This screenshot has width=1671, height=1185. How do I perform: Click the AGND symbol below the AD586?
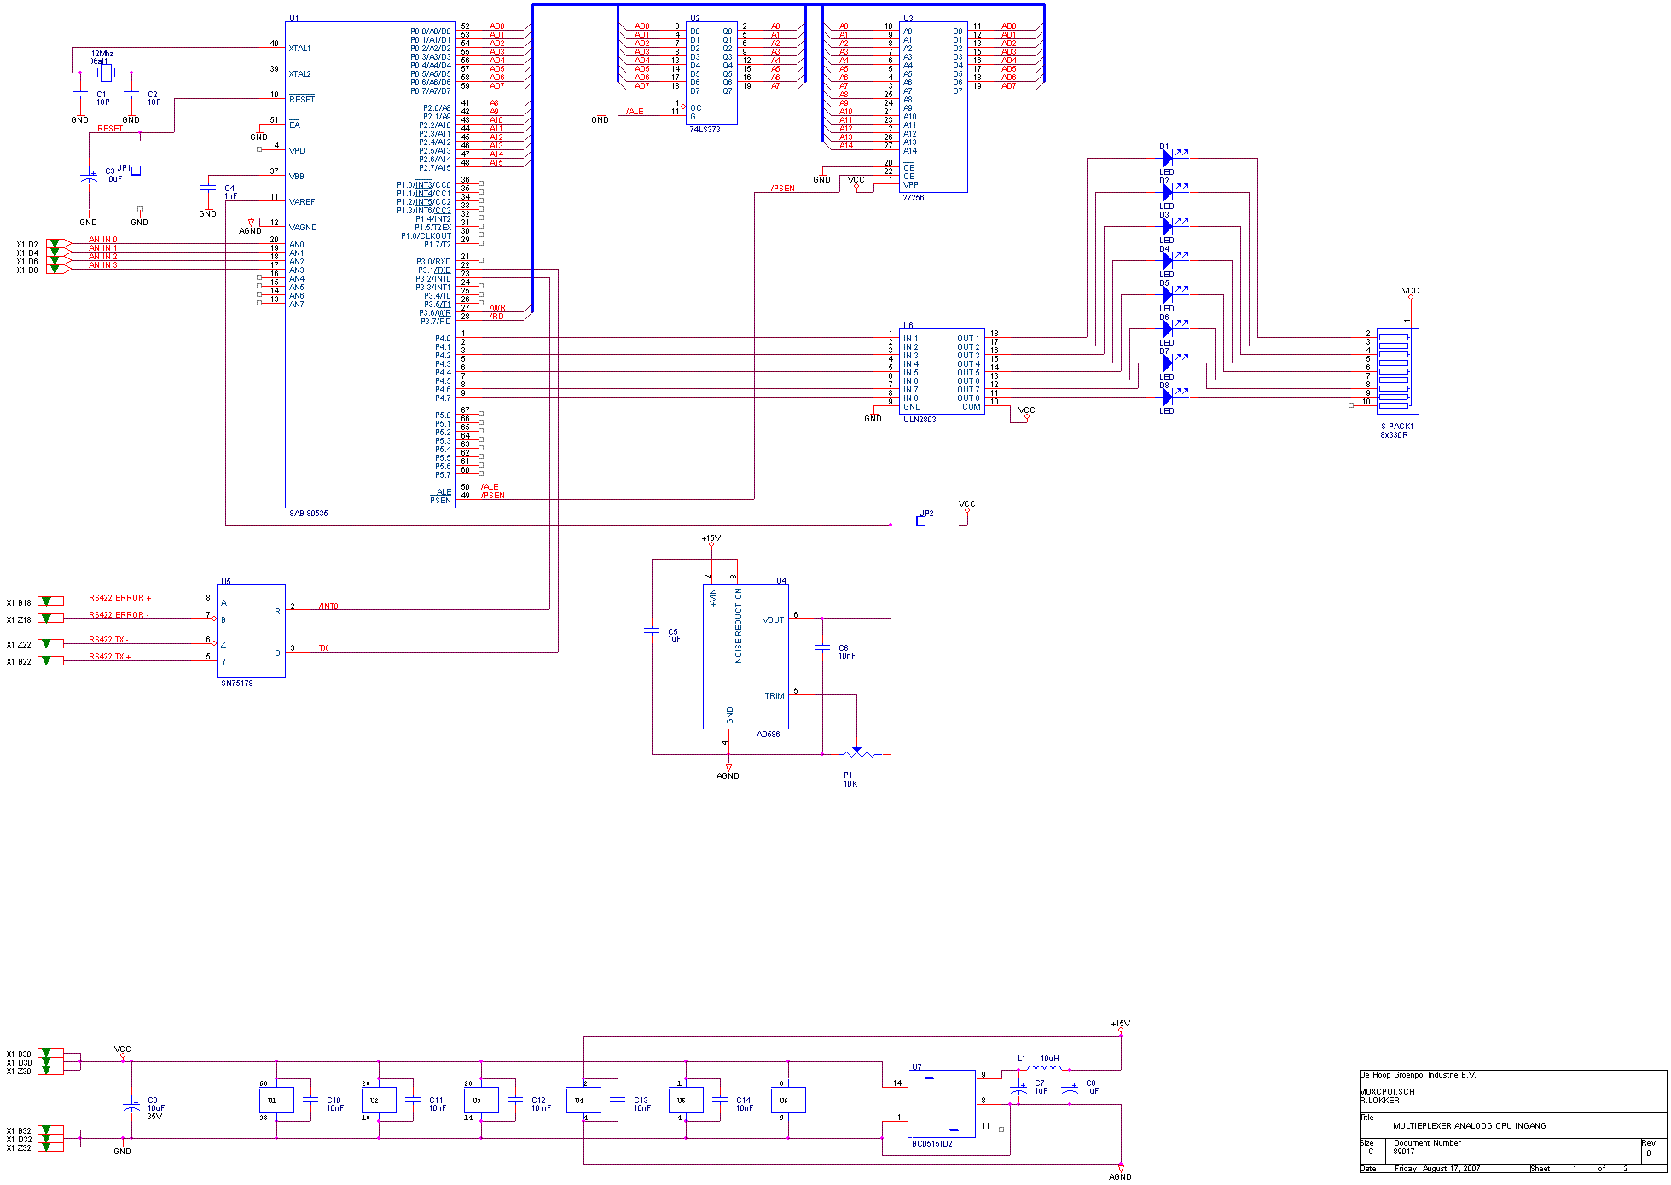pyautogui.click(x=728, y=769)
